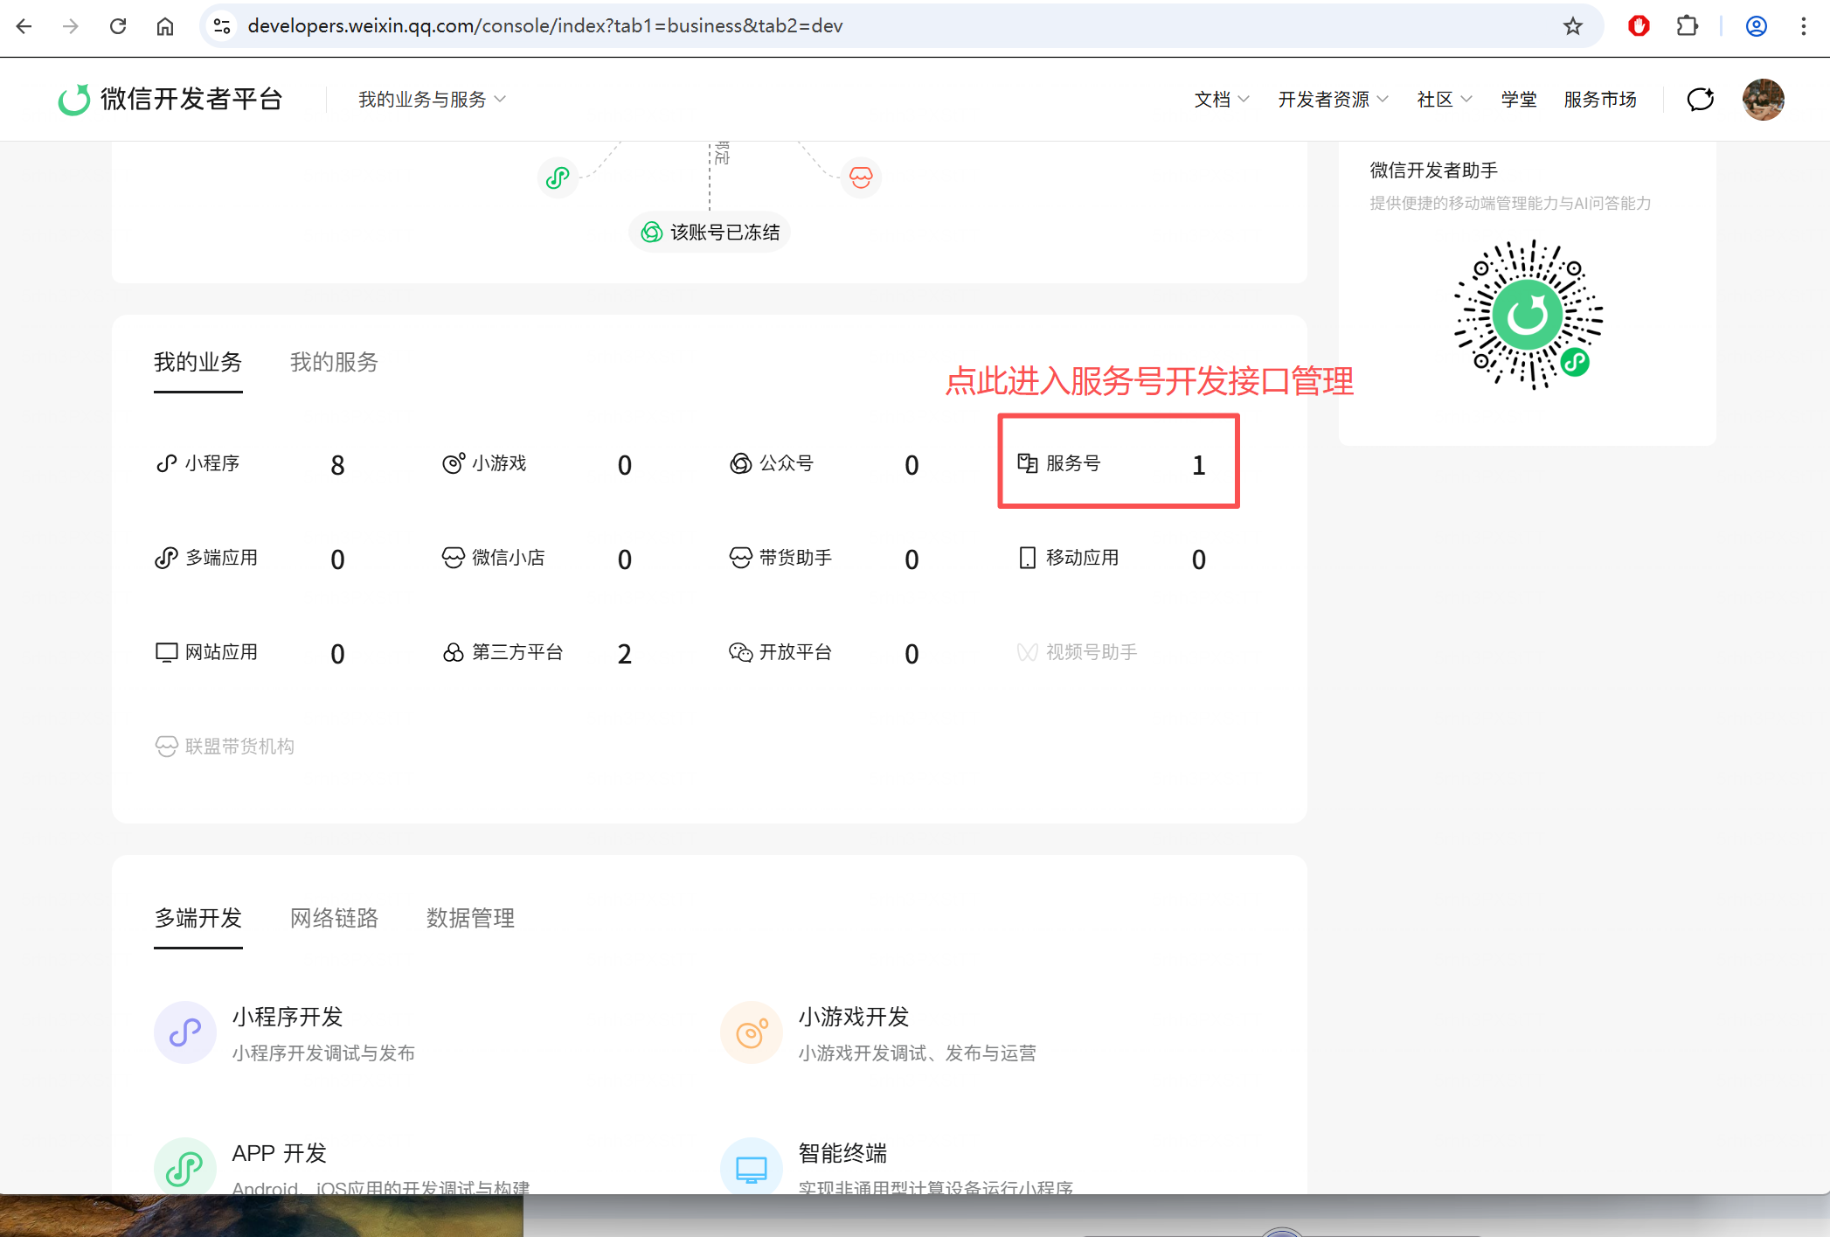Reload the current page

118,26
